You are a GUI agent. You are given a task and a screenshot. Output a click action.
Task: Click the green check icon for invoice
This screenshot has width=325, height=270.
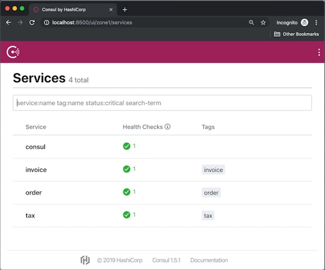coord(127,169)
